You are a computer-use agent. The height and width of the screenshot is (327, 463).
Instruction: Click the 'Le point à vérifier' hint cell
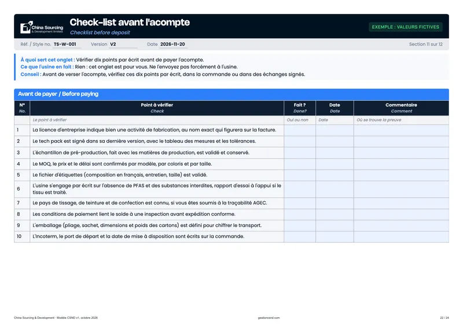(x=157, y=120)
